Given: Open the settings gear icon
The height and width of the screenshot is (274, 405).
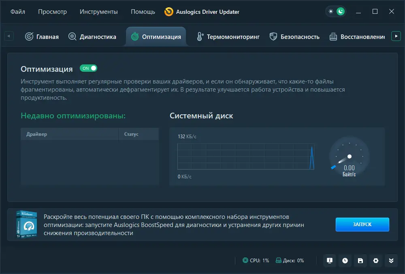Looking at the screenshot, I should click(x=375, y=261).
